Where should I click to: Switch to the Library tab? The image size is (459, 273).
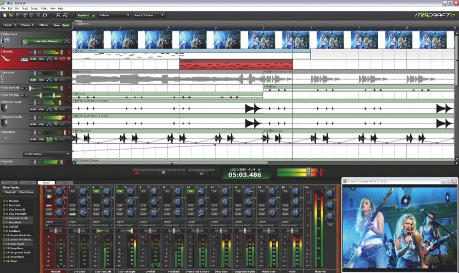coord(64,183)
